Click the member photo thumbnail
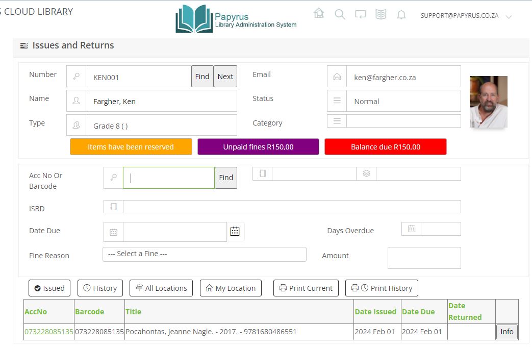Image resolution: width=532 pixels, height=349 pixels. pos(488,102)
